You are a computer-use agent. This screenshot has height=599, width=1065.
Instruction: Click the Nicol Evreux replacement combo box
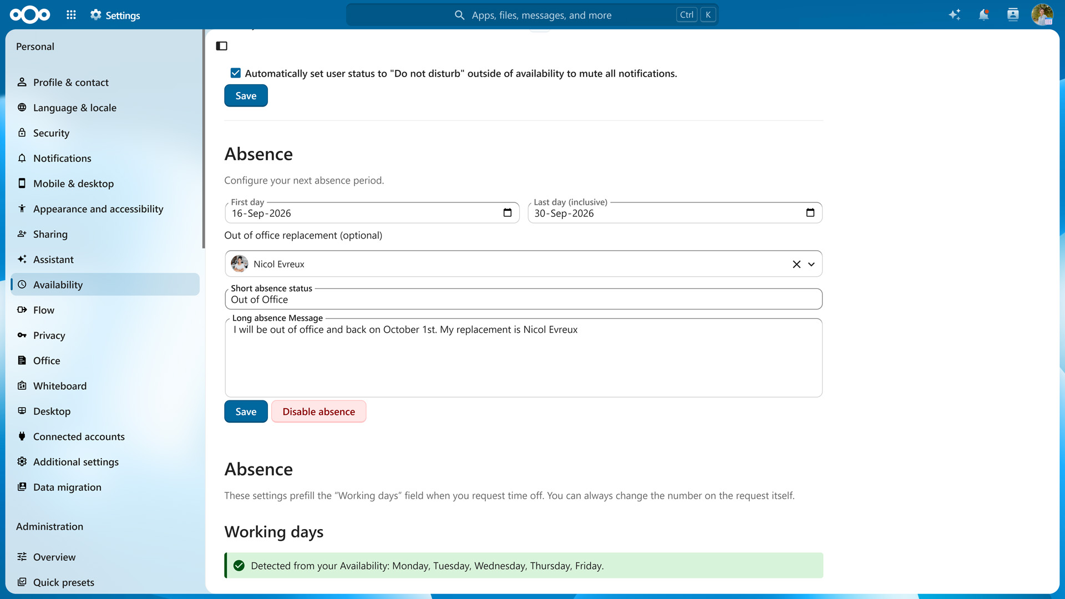coord(523,264)
